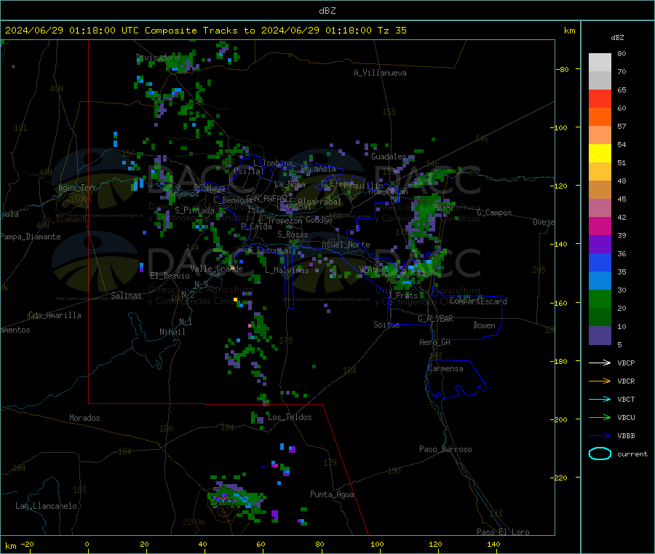The width and height of the screenshot is (655, 554).
Task: Click the 'Paso_Barroso' map label
Action: coord(445,449)
